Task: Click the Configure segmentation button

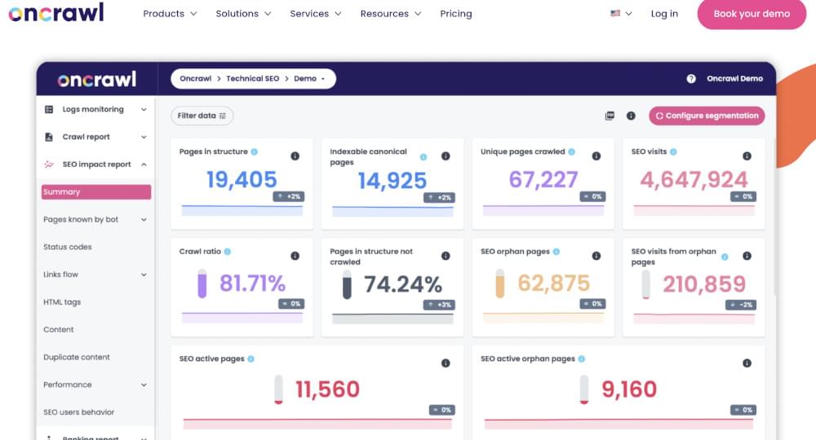Action: (x=707, y=116)
